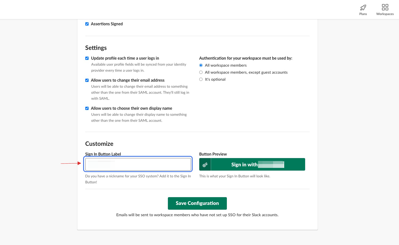Toggle Allow users to change their email address
This screenshot has height=245, width=399.
pyautogui.click(x=87, y=80)
